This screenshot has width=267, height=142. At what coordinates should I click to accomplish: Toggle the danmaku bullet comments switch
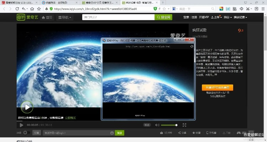[x=26, y=133]
